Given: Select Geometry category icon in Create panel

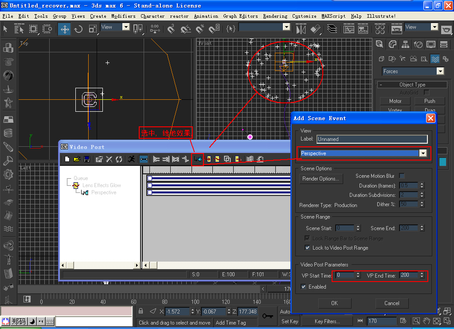Looking at the screenshot, I should (x=381, y=59).
